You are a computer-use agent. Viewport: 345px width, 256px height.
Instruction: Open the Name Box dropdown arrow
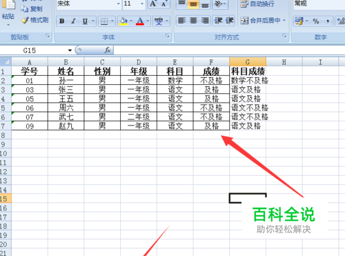click(x=70, y=50)
